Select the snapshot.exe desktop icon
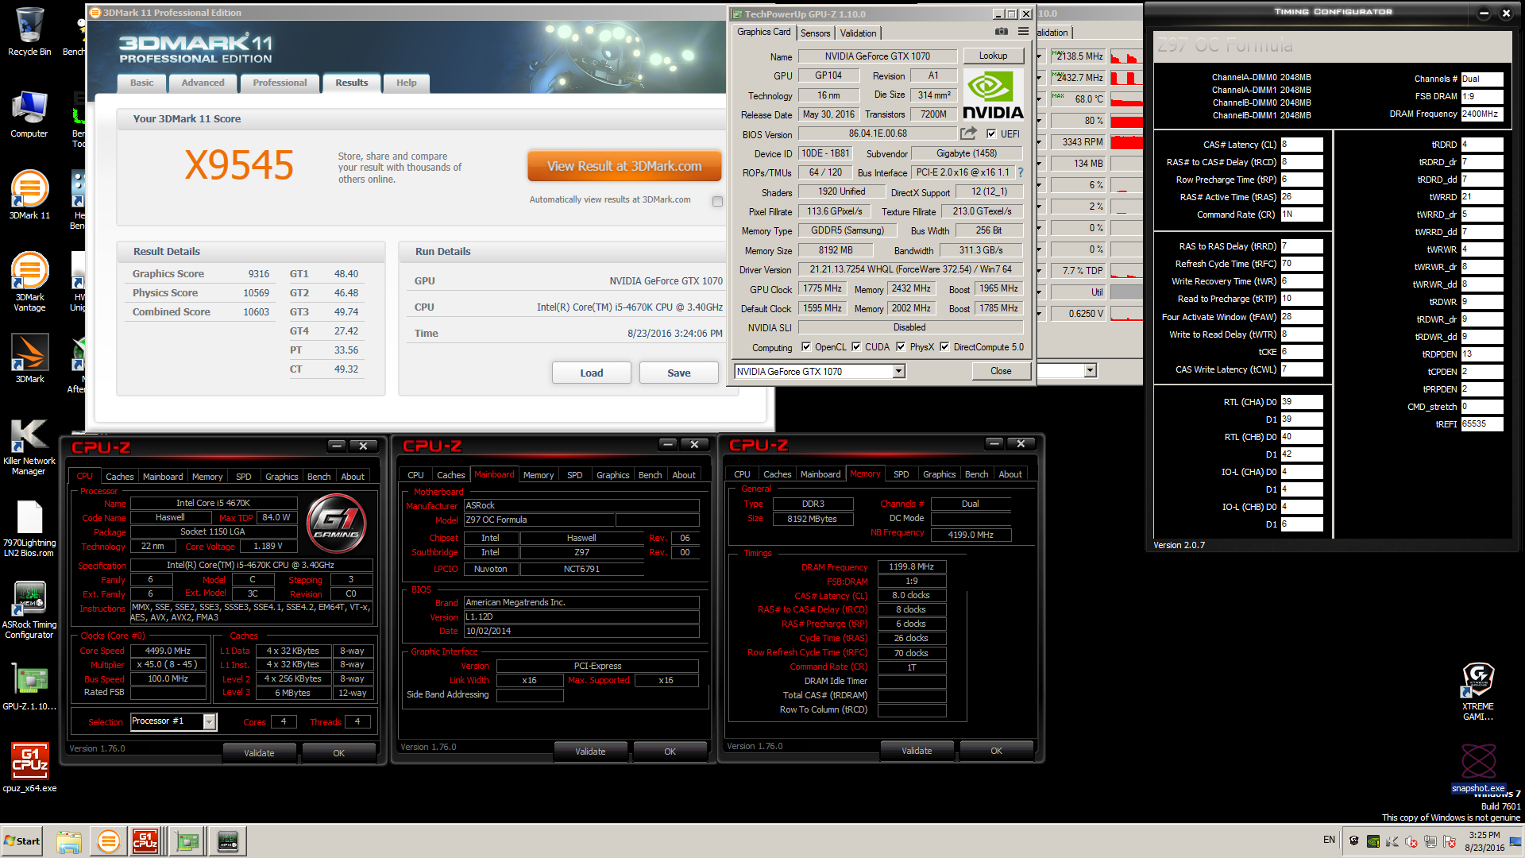Viewport: 1525px width, 858px height. pyautogui.click(x=1478, y=767)
